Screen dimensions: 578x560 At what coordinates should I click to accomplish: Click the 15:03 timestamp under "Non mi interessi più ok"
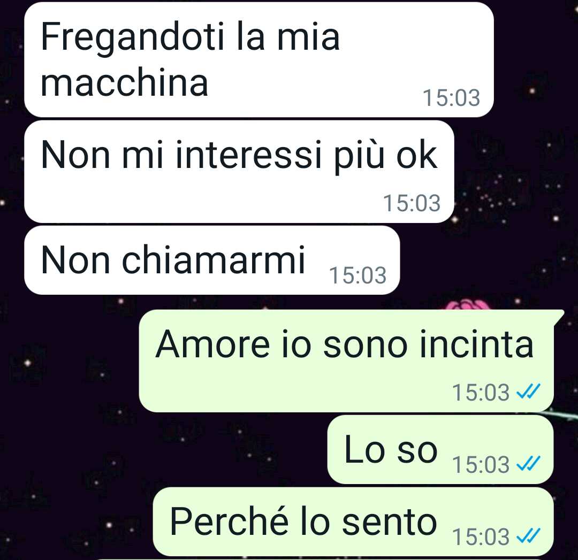click(x=412, y=203)
